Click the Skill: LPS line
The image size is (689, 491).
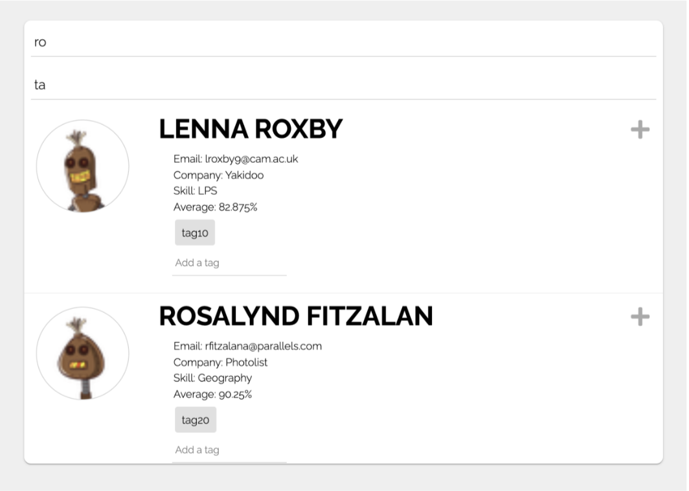click(195, 191)
